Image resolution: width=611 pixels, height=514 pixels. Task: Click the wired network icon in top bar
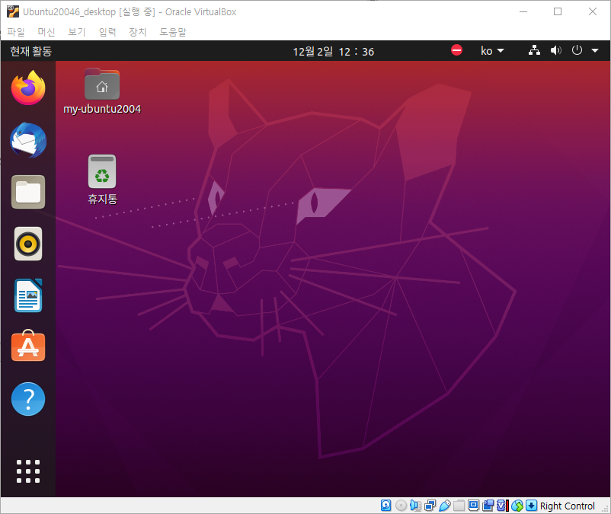point(534,50)
